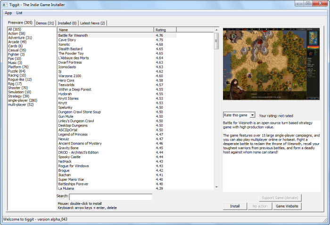Select the All (305) category
Image resolution: width=330 pixels, height=225 pixels.
click(15, 29)
